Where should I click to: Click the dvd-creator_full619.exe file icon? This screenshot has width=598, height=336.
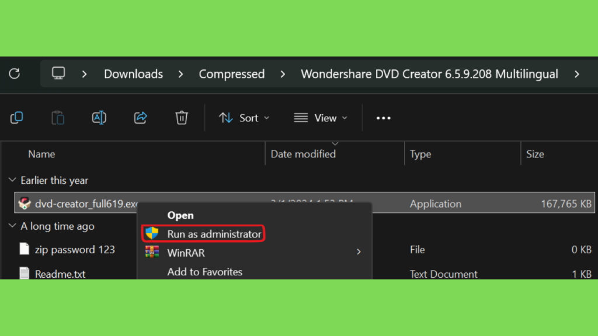25,204
